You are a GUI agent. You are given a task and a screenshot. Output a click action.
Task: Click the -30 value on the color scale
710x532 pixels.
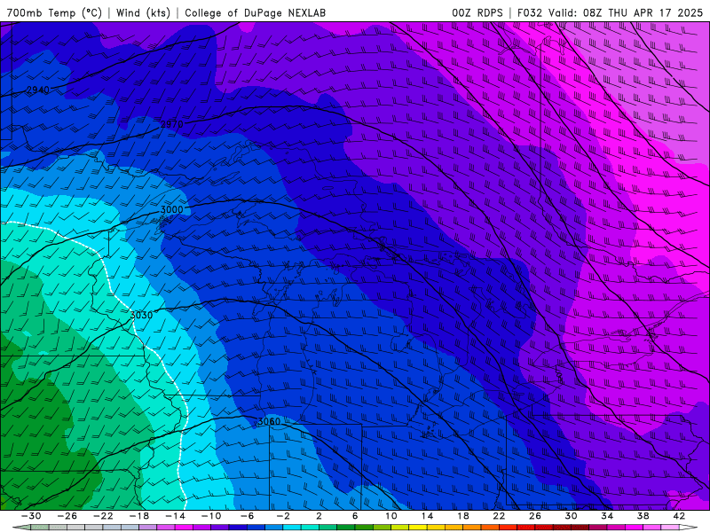point(31,516)
